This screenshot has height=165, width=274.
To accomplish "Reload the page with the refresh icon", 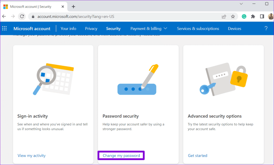I will pyautogui.click(x=22, y=16).
